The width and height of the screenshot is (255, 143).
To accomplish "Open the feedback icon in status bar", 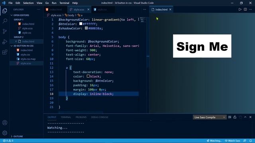I will pos(245,141).
